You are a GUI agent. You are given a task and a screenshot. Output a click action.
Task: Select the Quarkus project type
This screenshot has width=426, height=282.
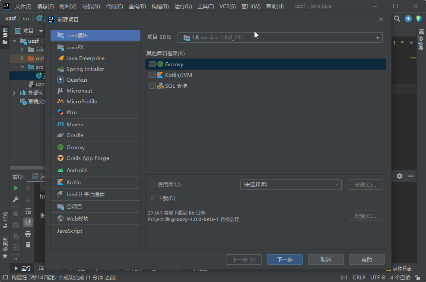[95, 80]
